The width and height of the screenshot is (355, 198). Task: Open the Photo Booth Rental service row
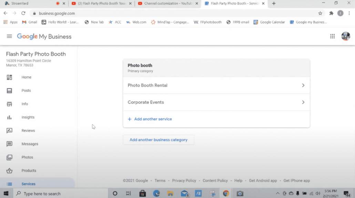[x=216, y=85]
